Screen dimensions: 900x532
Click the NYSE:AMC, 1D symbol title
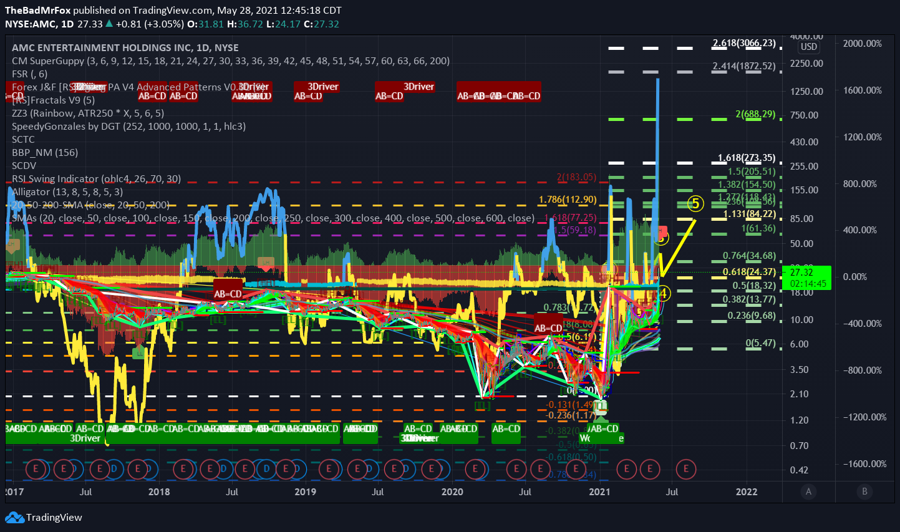[x=40, y=24]
